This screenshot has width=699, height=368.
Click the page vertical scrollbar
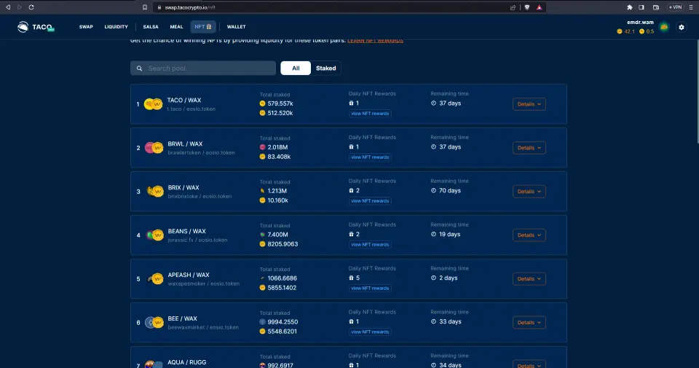coord(697,91)
